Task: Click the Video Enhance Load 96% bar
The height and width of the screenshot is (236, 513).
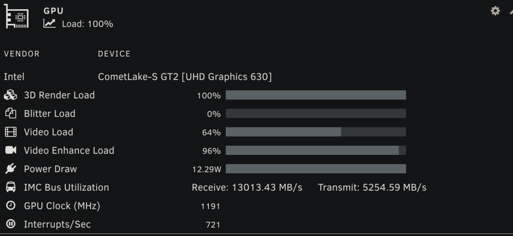Action: pos(315,150)
